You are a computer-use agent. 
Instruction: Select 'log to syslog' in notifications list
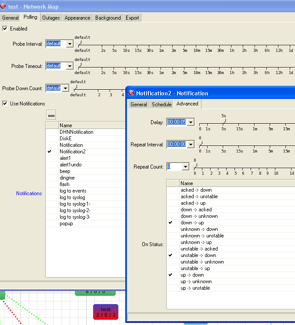(x=73, y=197)
